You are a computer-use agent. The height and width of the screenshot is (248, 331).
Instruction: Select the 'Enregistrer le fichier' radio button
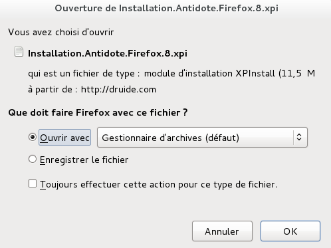tap(33, 159)
